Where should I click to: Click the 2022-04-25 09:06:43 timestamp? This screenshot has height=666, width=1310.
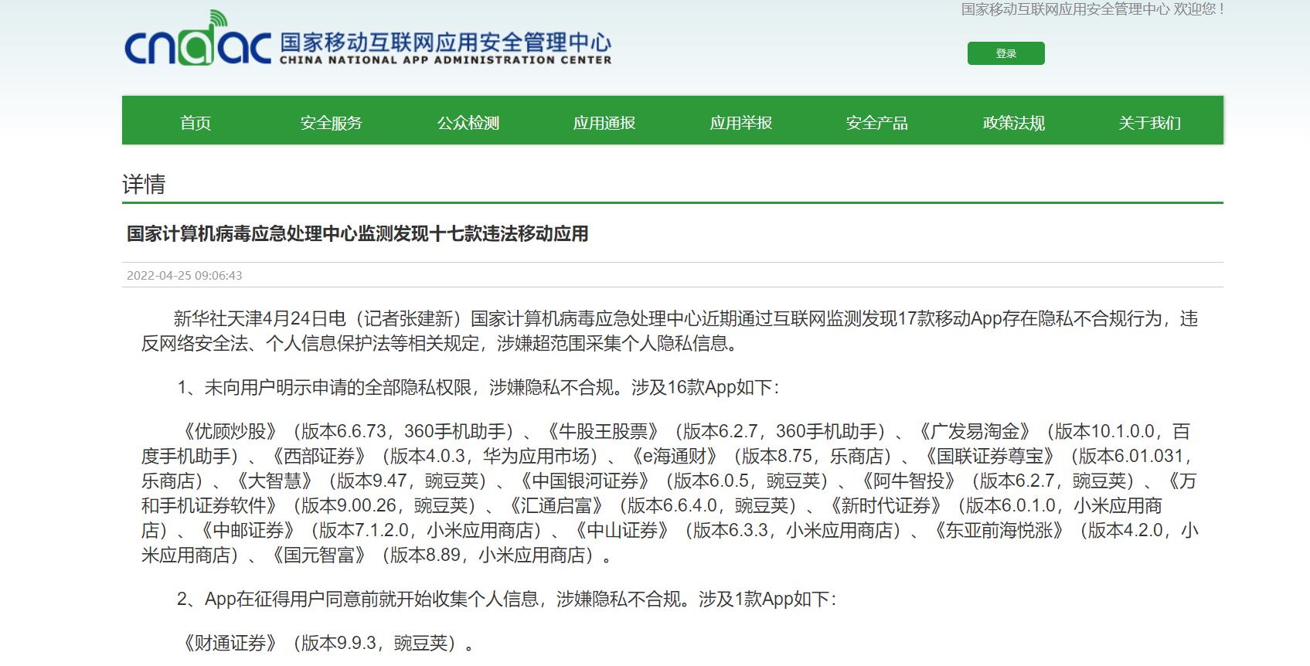[x=185, y=276]
